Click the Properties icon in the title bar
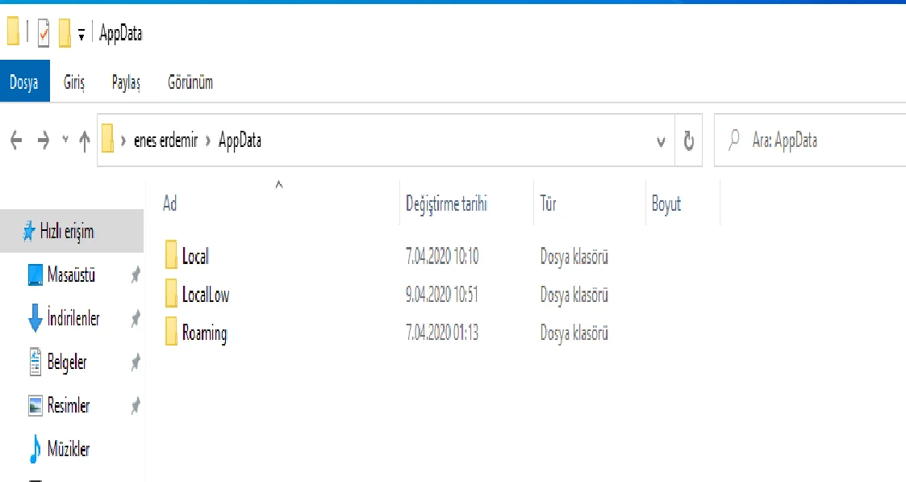The width and height of the screenshot is (906, 482). click(x=44, y=34)
